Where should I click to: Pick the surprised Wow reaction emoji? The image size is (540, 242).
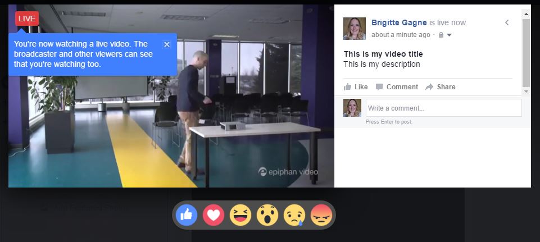267,215
